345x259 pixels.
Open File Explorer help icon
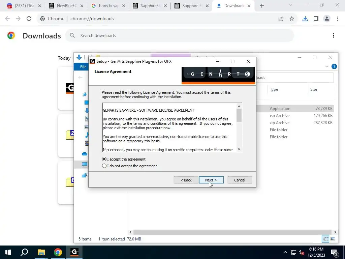(334, 66)
